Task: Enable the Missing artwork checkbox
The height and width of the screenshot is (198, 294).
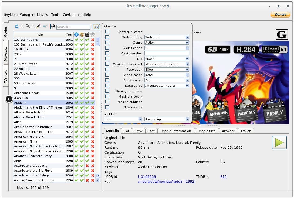Action: [107, 96]
